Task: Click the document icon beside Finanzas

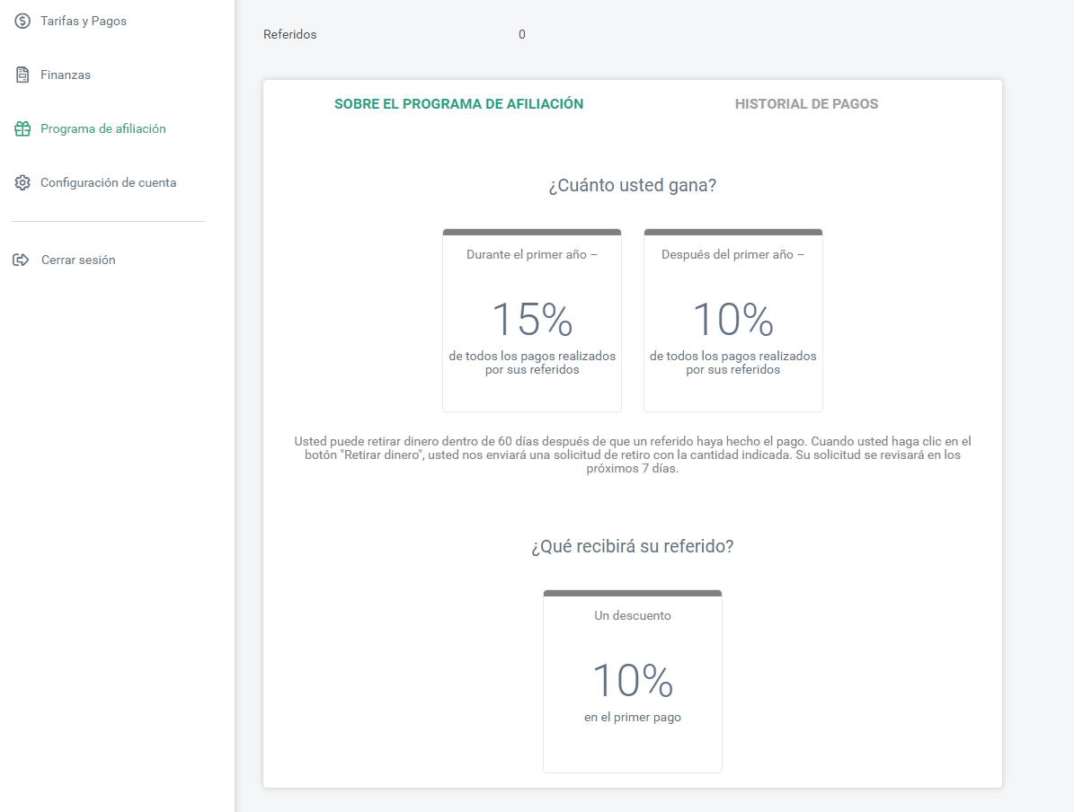Action: coord(22,75)
